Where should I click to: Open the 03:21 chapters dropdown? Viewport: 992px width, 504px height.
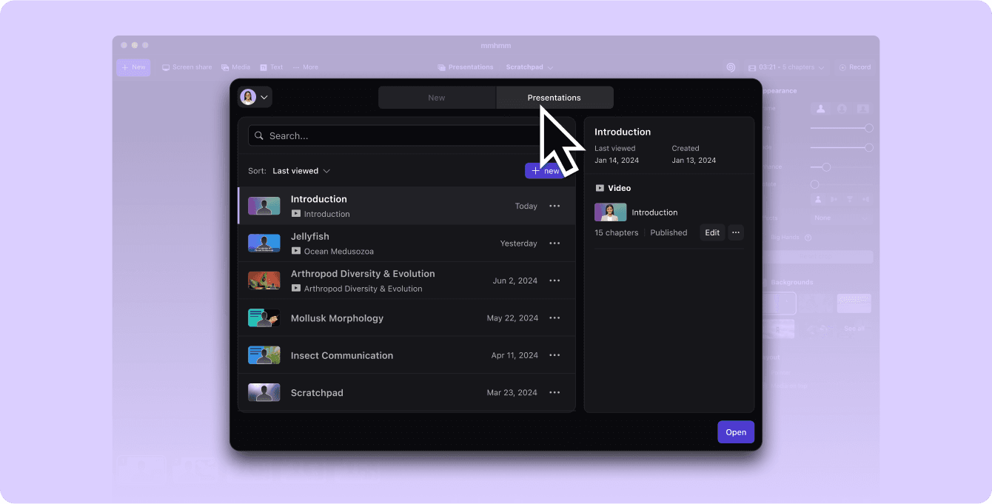tap(785, 67)
